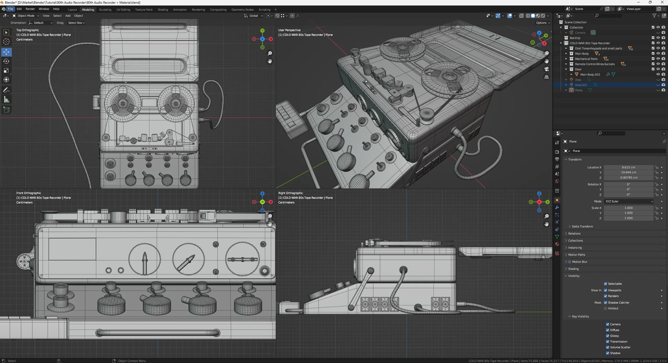Open the Render menu
This screenshot has width=668, height=363.
tap(30, 9)
